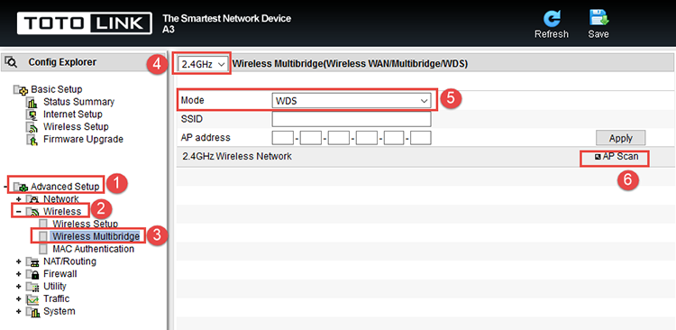Viewport: 676px width, 330px height.
Task: Click the Save disk icon
Action: click(598, 18)
